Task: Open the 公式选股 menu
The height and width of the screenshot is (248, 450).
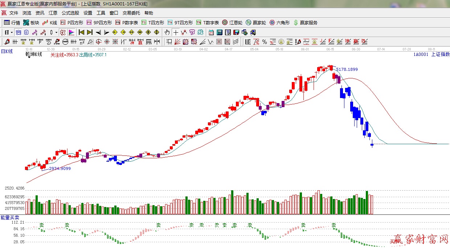Action: [70, 13]
